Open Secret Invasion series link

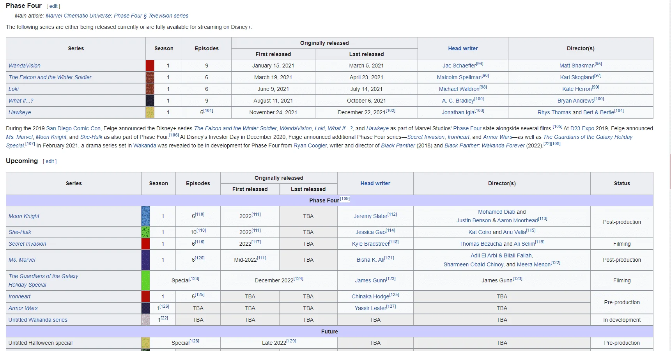27,244
